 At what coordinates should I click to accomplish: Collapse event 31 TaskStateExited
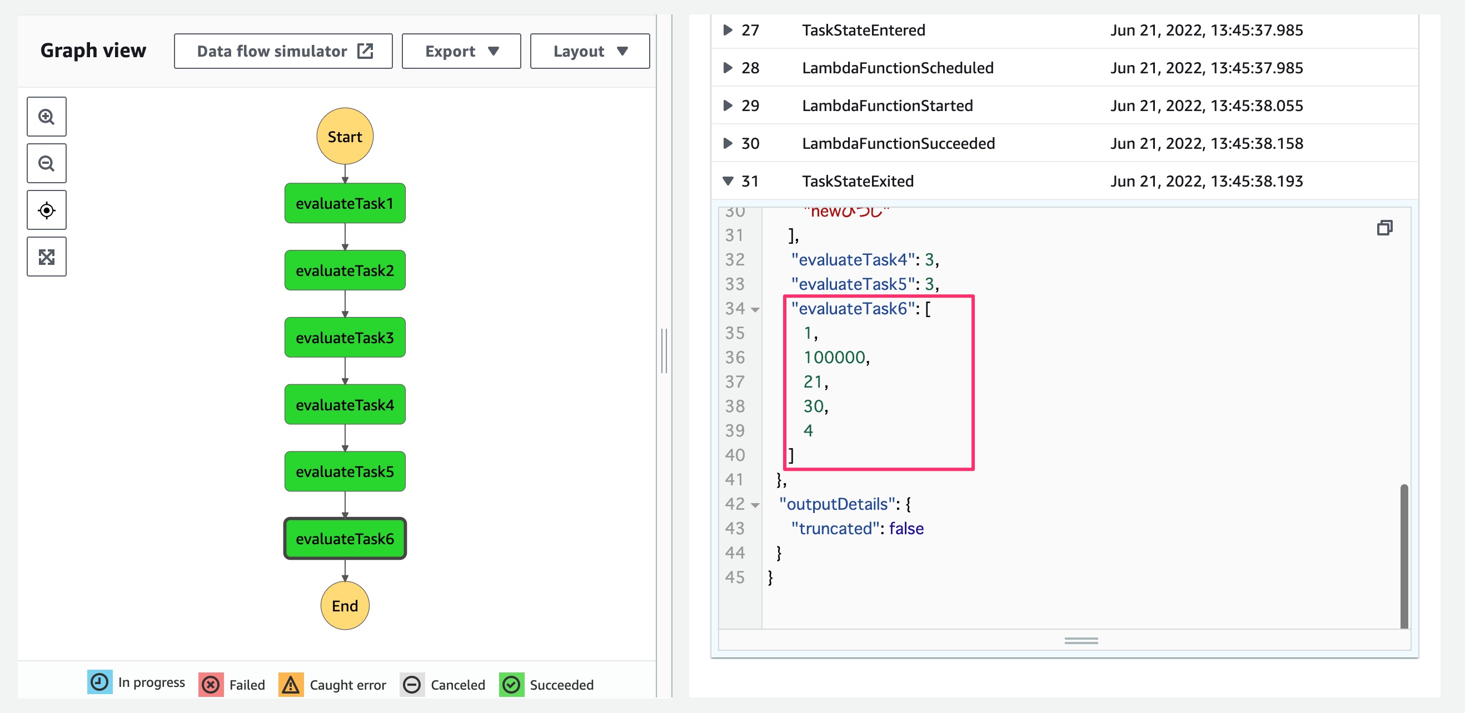point(727,180)
